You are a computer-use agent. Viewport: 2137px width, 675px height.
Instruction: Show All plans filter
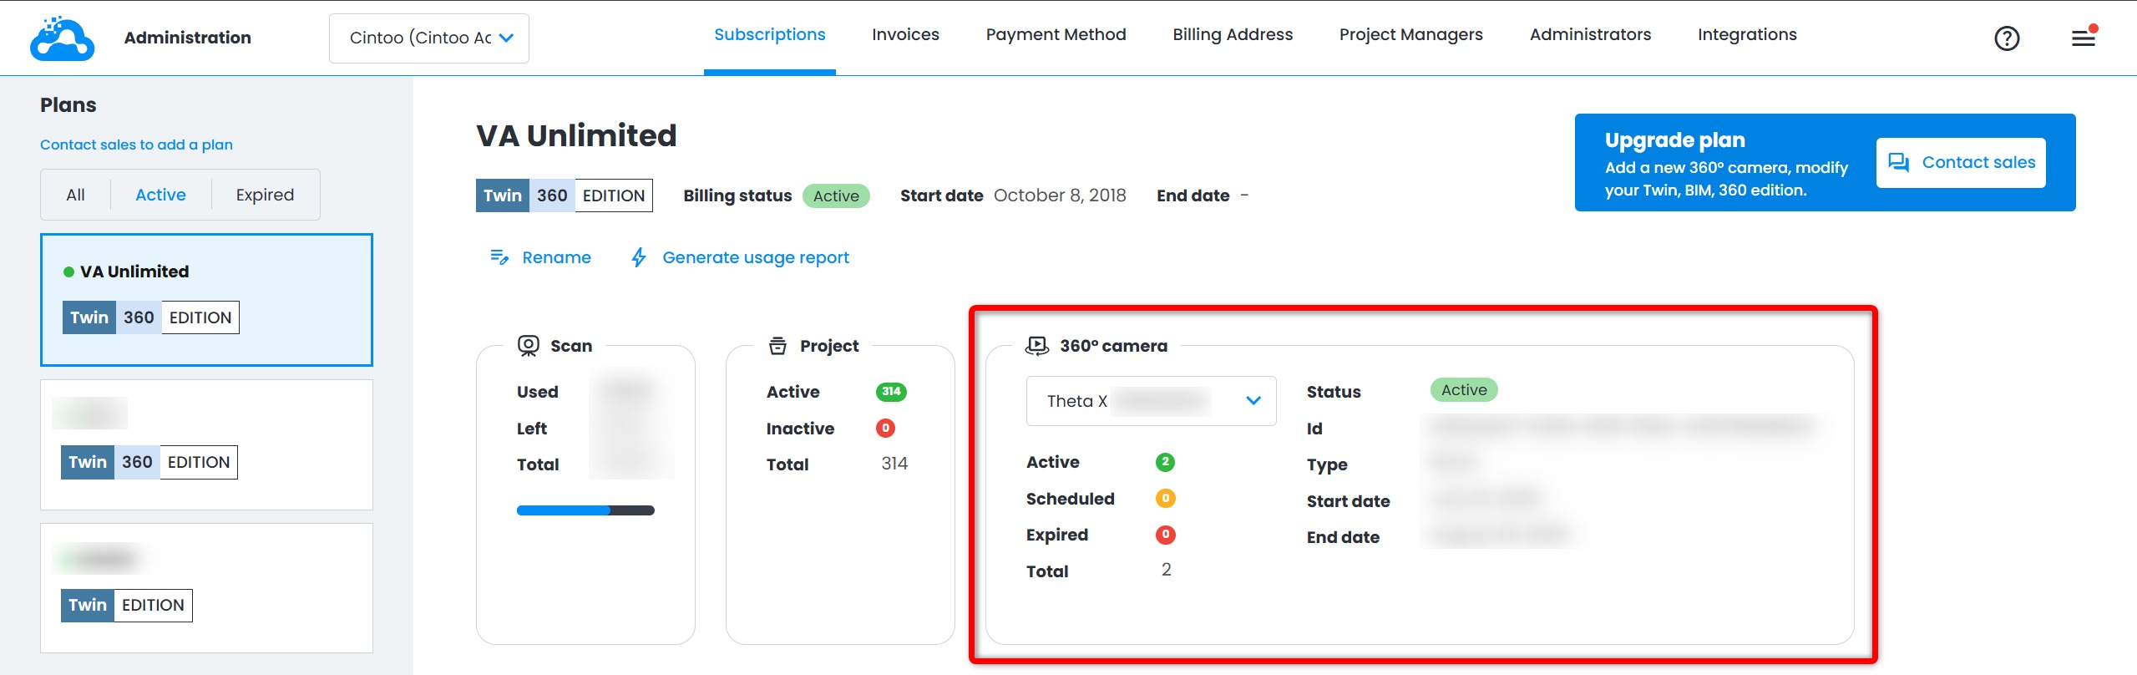point(75,195)
